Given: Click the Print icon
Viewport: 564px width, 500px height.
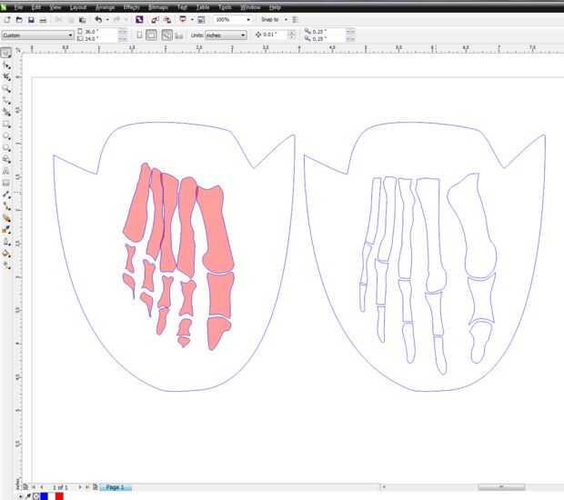Looking at the screenshot, I should pyautogui.click(x=43, y=20).
